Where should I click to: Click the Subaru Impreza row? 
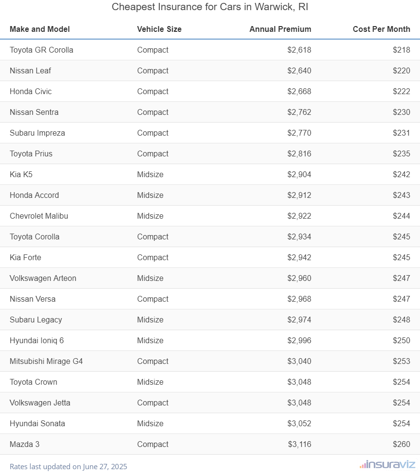pos(37,133)
